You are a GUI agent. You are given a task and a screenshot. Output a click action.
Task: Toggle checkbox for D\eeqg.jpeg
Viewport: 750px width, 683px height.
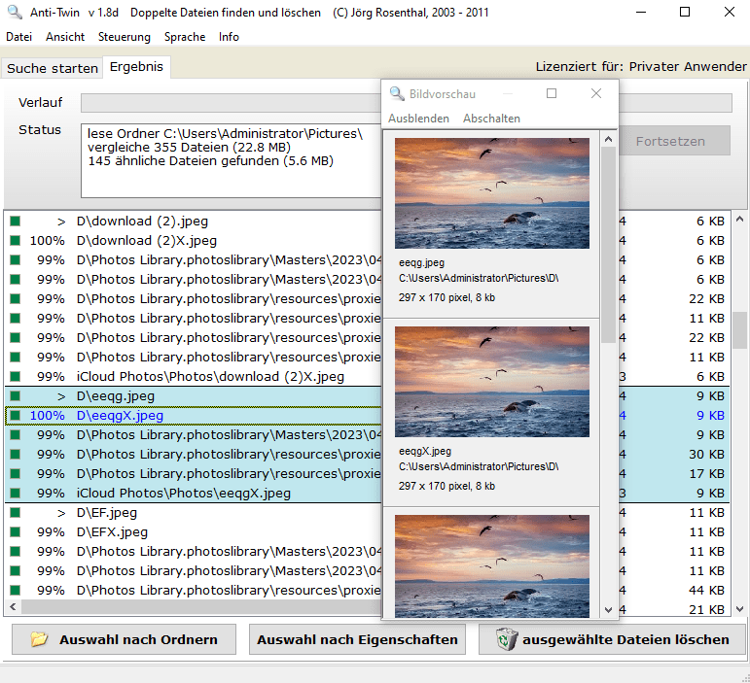coord(16,396)
